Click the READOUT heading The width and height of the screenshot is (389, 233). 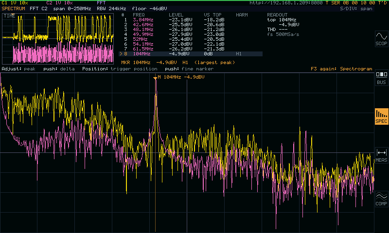(x=277, y=15)
